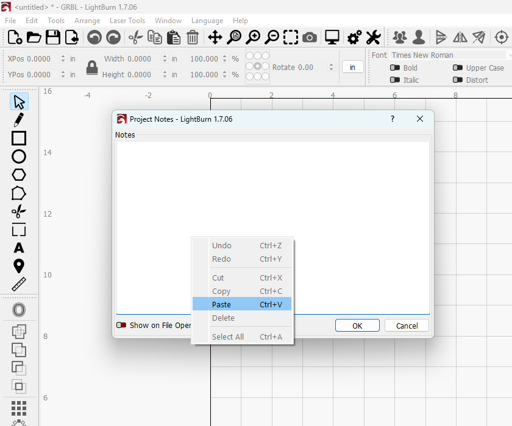This screenshot has width=512, height=426.
Task: Select the Create Text tool
Action: point(19,248)
